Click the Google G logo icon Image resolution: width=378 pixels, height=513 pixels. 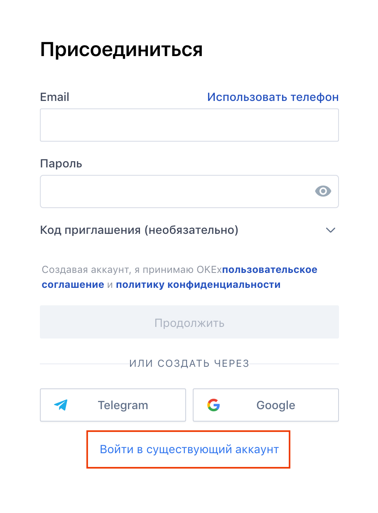(214, 405)
